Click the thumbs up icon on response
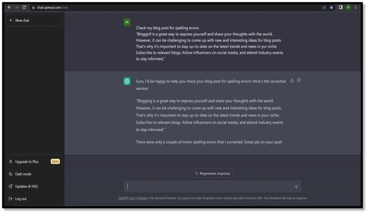This screenshot has width=368, height=214. click(292, 81)
